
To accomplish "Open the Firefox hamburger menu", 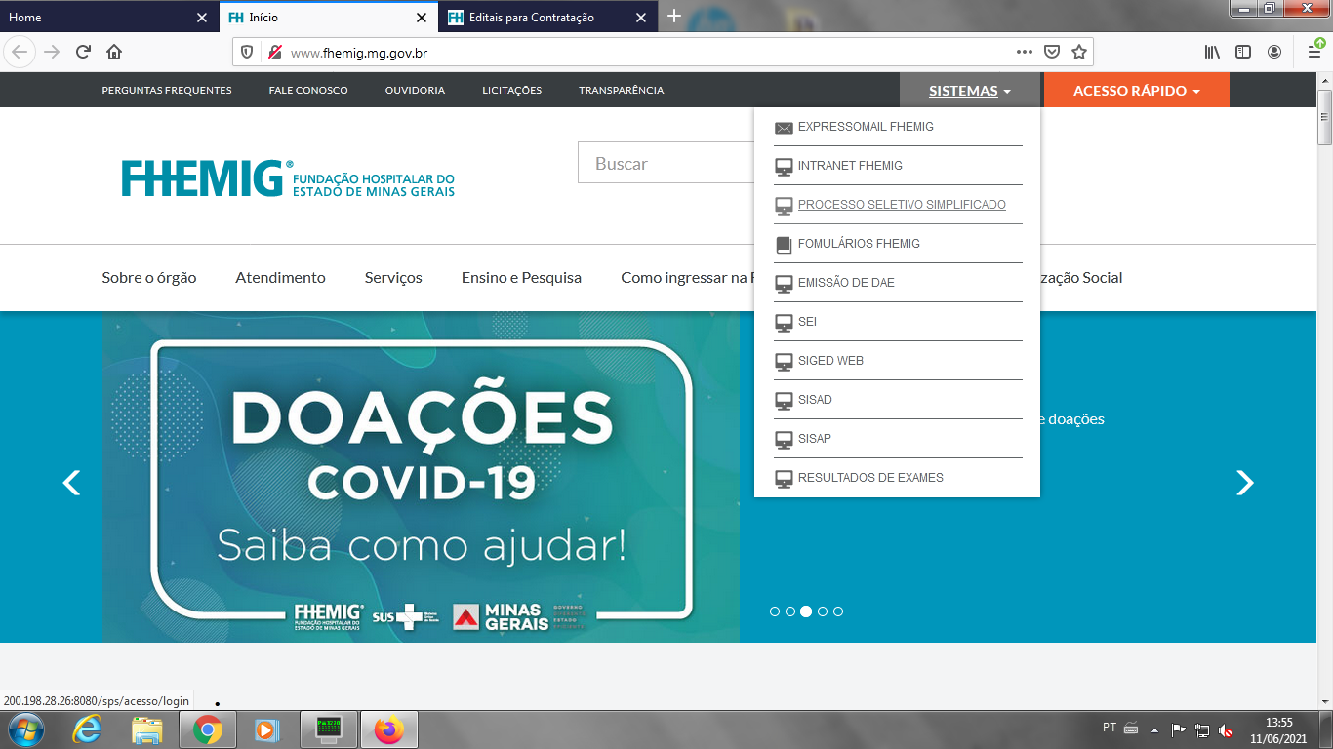I will [x=1314, y=52].
